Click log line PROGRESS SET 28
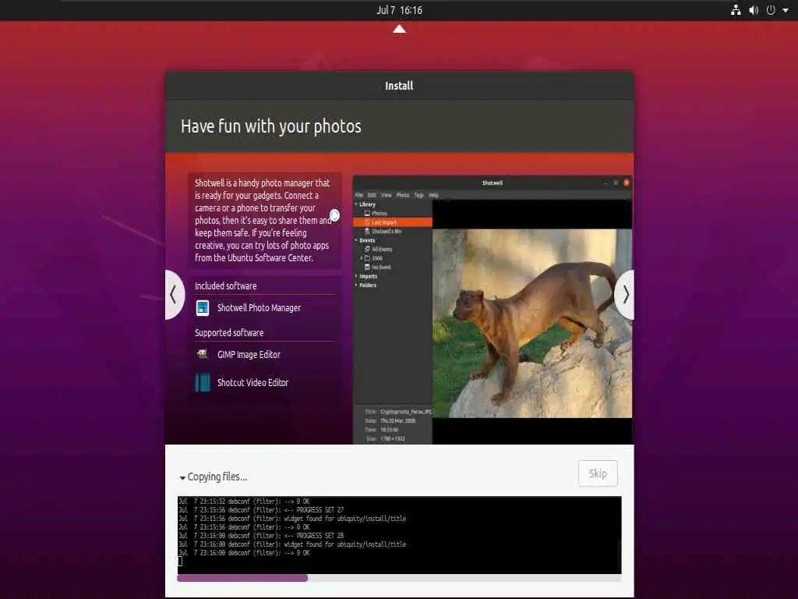This screenshot has width=798, height=599. pos(261,535)
